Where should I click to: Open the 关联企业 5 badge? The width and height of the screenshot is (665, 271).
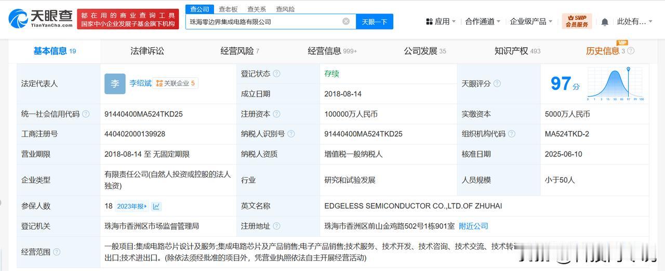176,83
